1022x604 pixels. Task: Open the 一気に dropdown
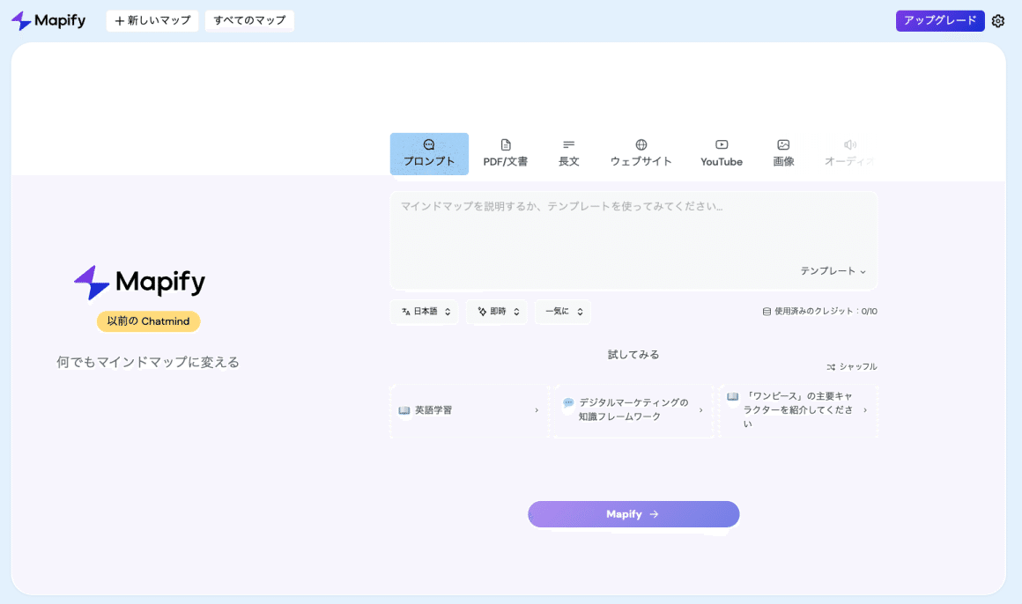pos(563,312)
